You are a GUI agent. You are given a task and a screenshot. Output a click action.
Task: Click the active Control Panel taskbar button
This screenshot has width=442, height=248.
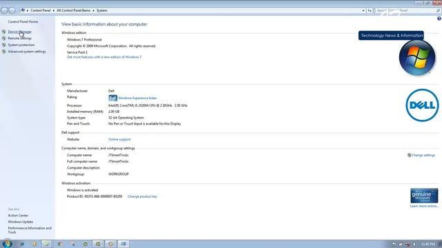point(123,244)
